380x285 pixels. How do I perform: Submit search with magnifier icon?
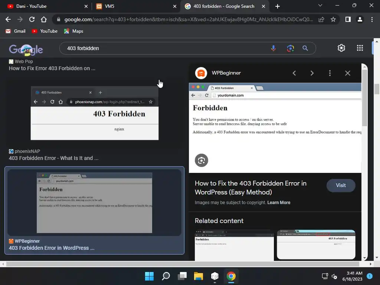(x=305, y=48)
